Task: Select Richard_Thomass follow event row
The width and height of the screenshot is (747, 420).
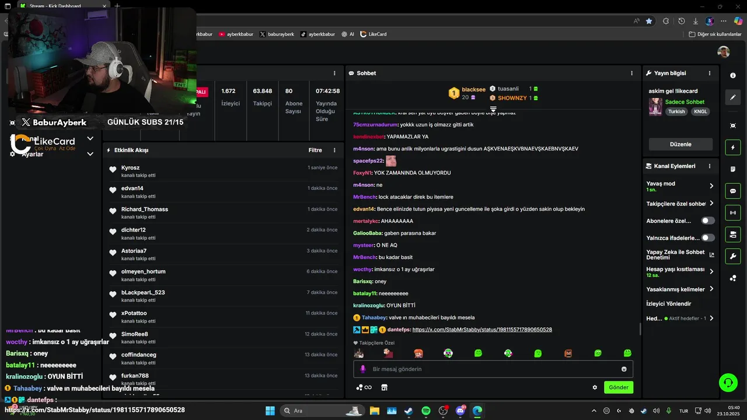Action: (x=223, y=213)
